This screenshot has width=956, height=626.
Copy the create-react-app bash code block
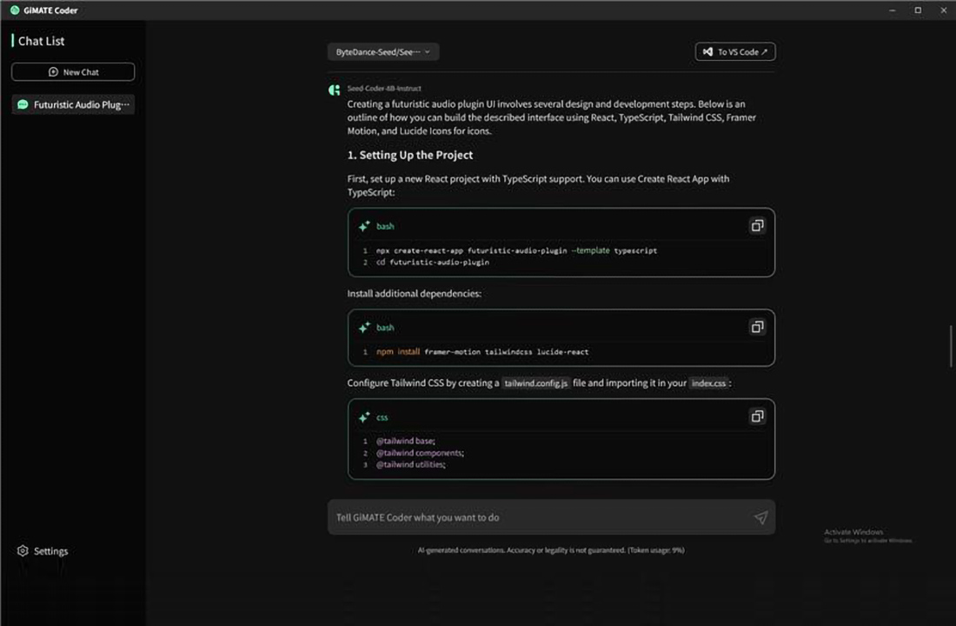click(x=757, y=226)
